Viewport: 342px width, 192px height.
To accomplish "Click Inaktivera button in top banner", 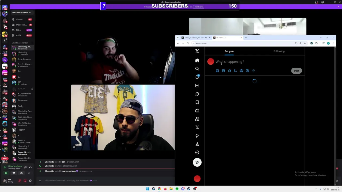I will pyautogui.click(x=199, y=7).
